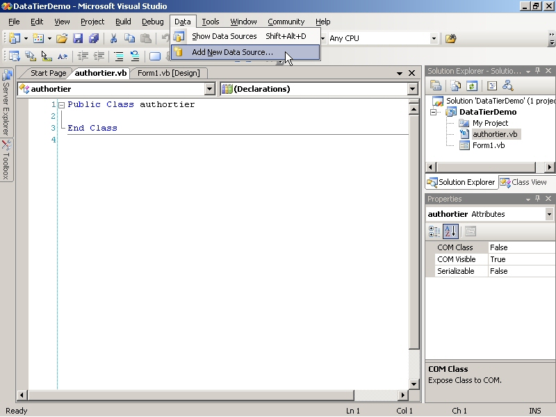Open the Any CPU platform dropdown

(434, 38)
